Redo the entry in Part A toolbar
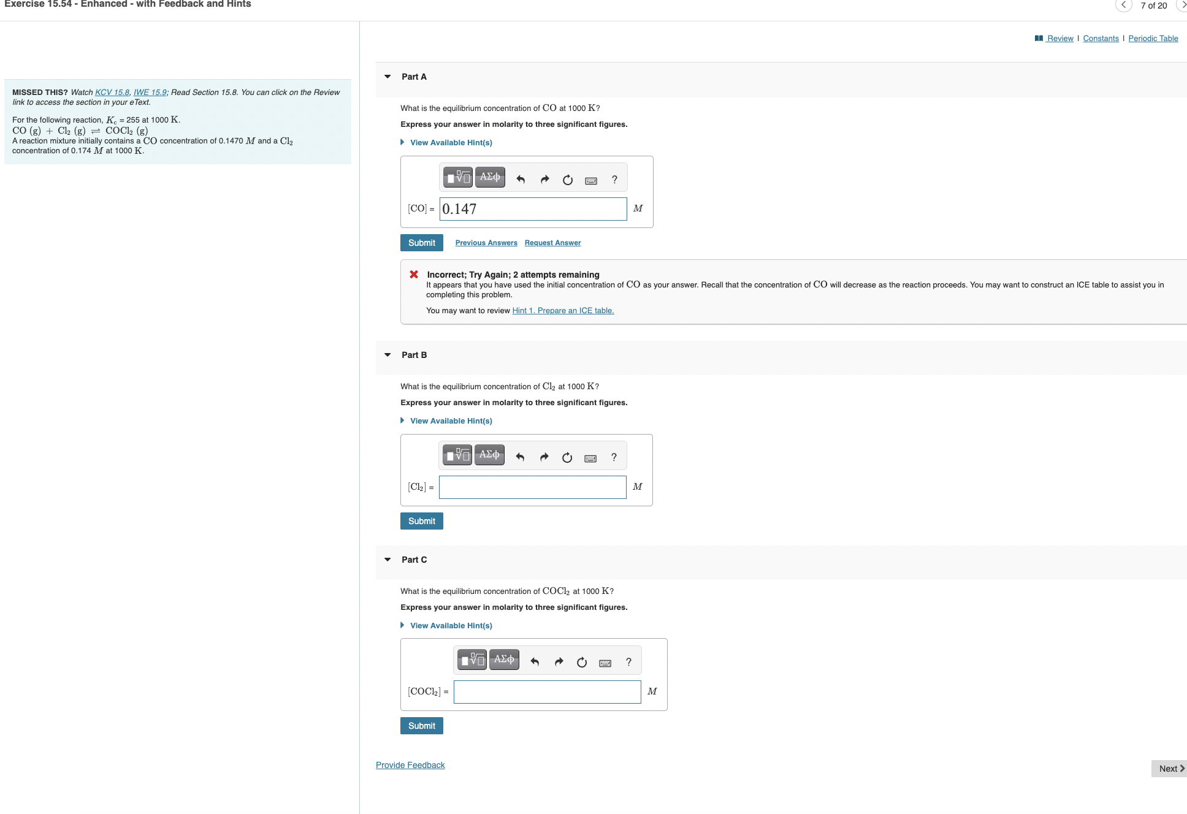 (544, 178)
